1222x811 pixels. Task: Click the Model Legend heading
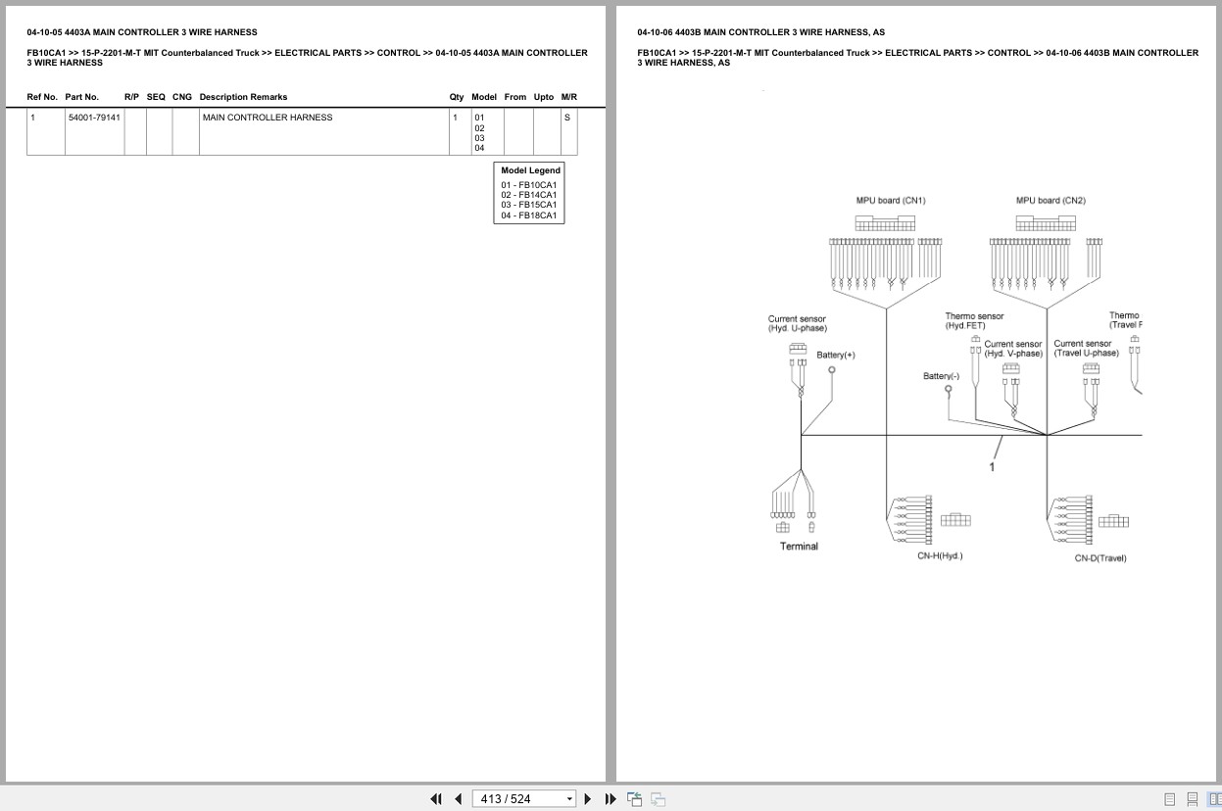(x=530, y=170)
